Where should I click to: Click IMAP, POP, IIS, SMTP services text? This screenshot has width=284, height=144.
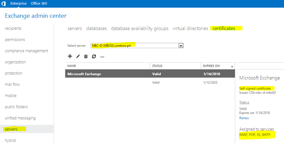click(255, 135)
